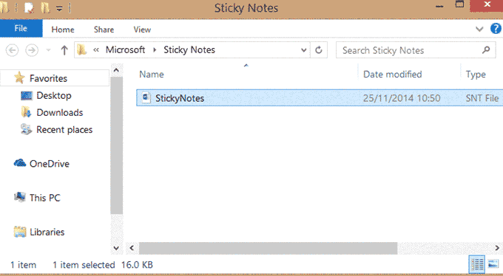Click the Downloads folder icon
503x276 pixels.
pyautogui.click(x=27, y=112)
